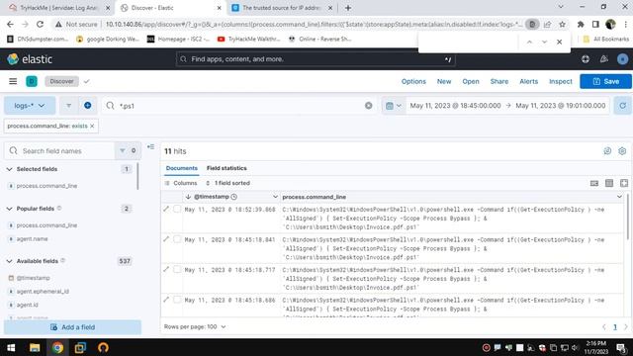This screenshot has height=356, width=633.
Task: Click the end date May 11 19:01:00.000
Action: point(561,106)
